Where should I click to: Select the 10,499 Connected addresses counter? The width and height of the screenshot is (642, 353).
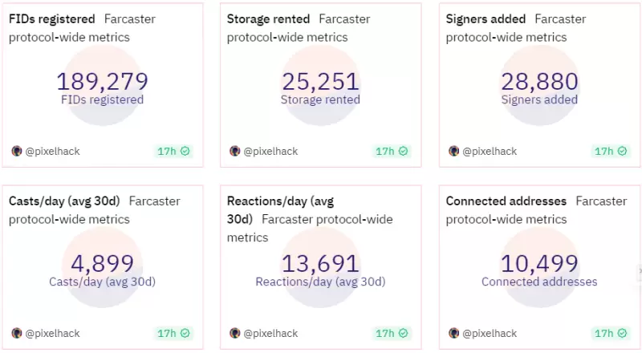pyautogui.click(x=539, y=263)
